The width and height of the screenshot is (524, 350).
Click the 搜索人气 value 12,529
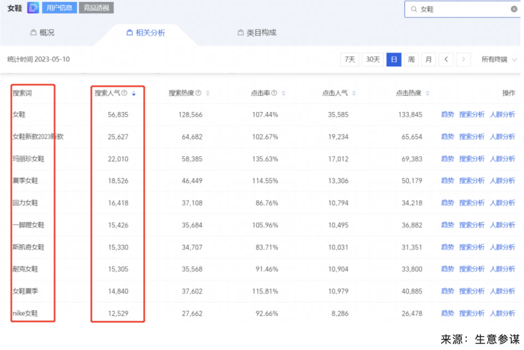pos(118,313)
